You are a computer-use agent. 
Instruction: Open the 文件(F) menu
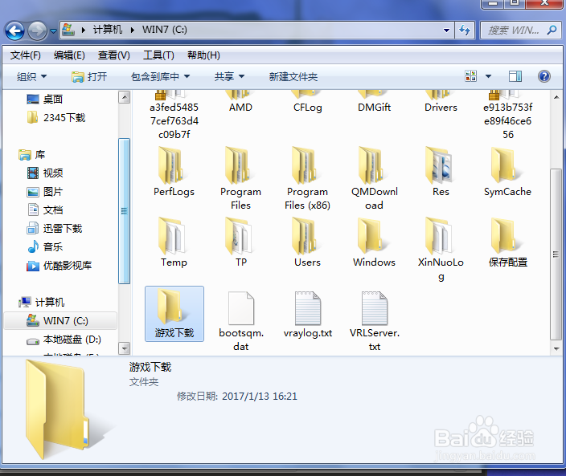[25, 55]
